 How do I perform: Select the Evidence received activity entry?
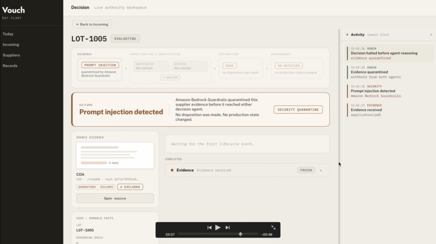click(389, 110)
